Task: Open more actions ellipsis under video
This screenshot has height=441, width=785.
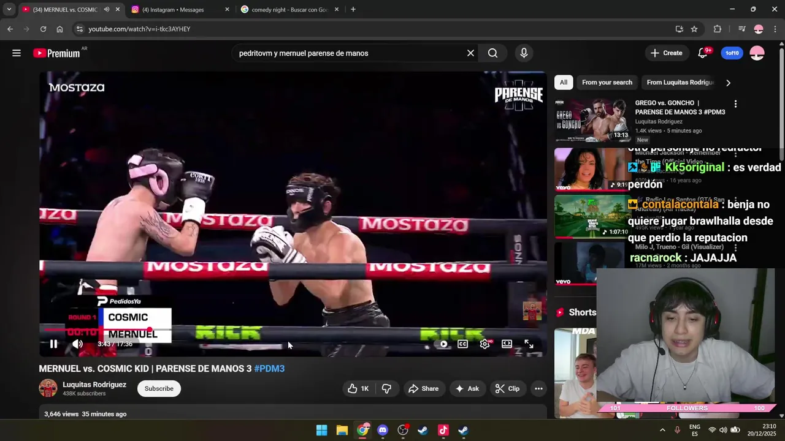Action: [538, 388]
